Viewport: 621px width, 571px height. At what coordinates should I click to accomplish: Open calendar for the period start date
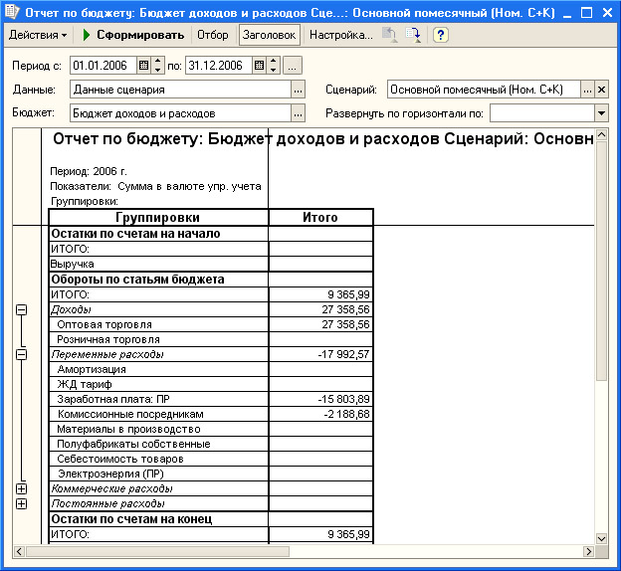(x=143, y=66)
